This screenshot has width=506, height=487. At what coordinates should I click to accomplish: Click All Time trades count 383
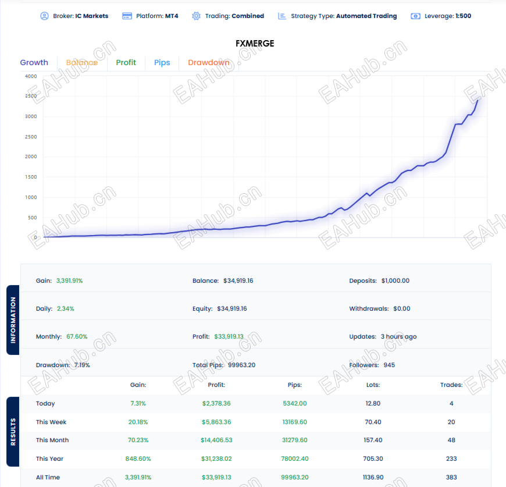tap(451, 477)
